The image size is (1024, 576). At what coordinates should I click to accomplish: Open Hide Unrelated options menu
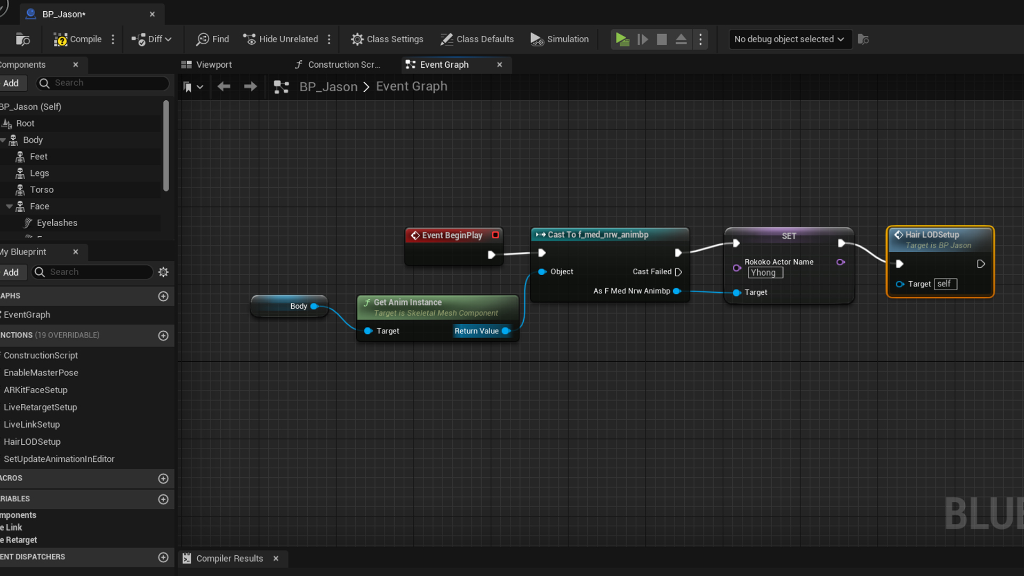point(329,39)
